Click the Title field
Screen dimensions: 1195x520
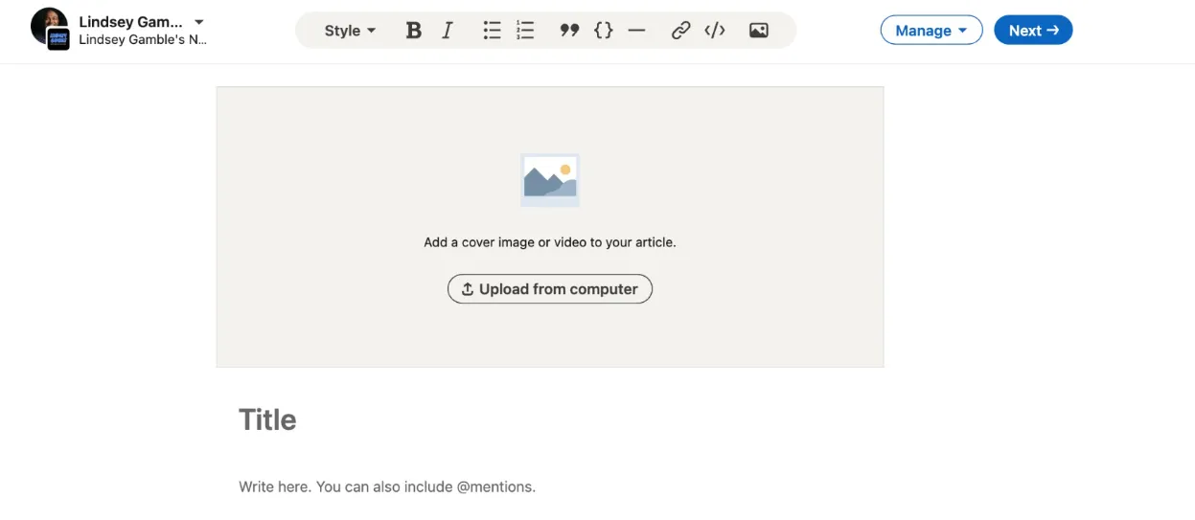pyautogui.click(x=268, y=419)
